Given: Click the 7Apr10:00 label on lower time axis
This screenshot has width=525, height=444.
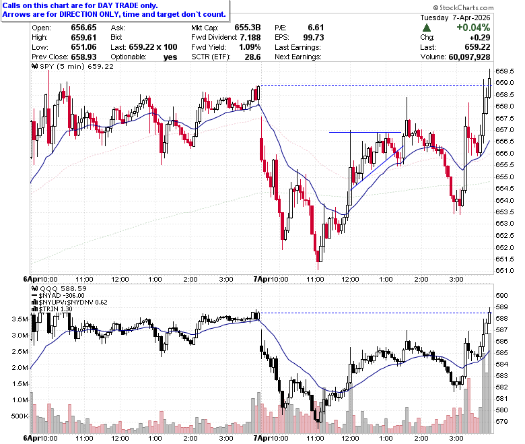Looking at the screenshot, I should [271, 438].
